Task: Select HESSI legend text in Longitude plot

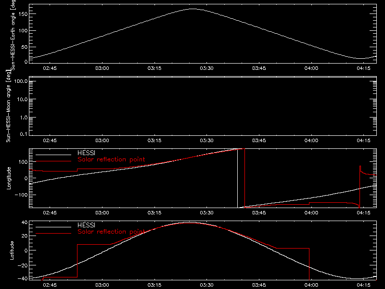Action: [x=87, y=153]
